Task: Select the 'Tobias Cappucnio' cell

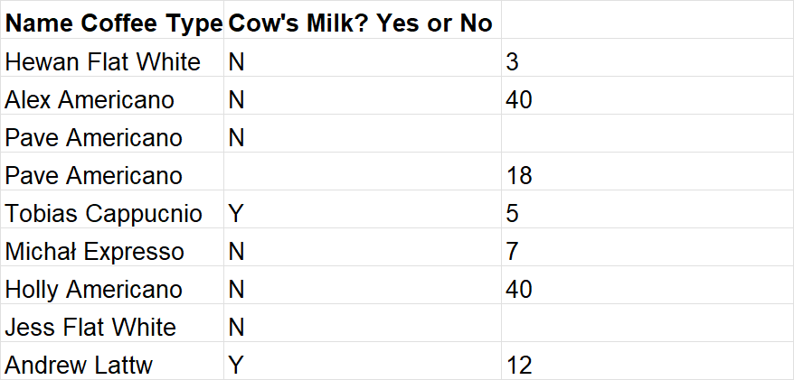Action: coord(104,214)
